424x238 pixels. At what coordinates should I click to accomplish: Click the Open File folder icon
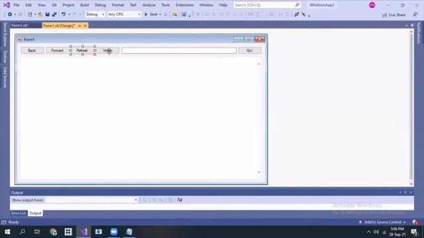[x=40, y=15]
